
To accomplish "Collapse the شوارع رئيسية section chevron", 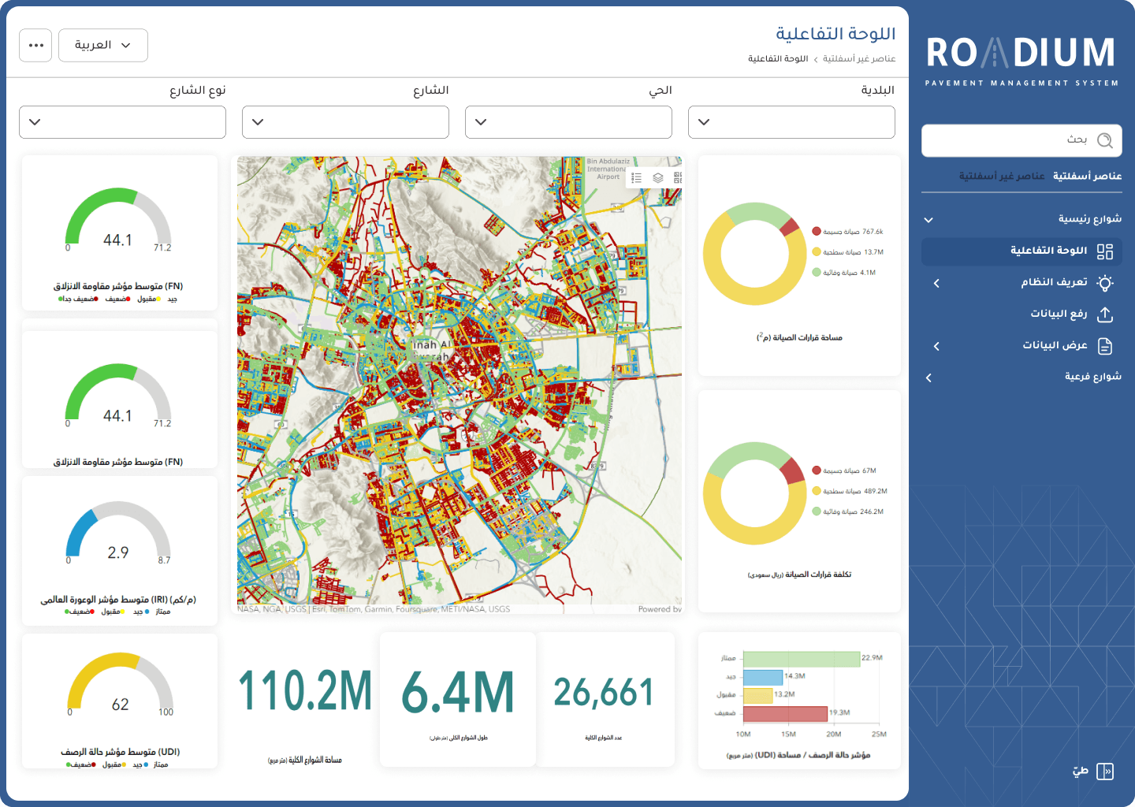I will [x=928, y=219].
